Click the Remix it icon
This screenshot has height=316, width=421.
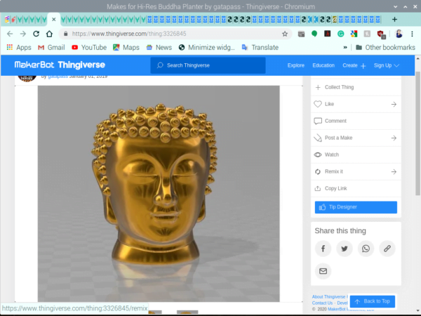(x=318, y=171)
